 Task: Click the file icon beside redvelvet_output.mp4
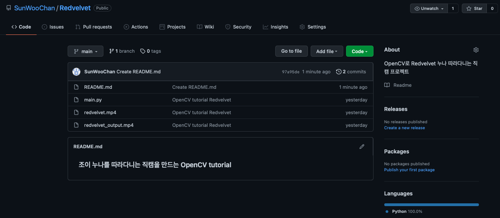point(76,125)
